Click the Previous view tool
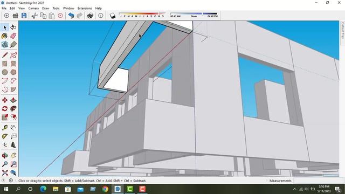 click(x=13, y=173)
